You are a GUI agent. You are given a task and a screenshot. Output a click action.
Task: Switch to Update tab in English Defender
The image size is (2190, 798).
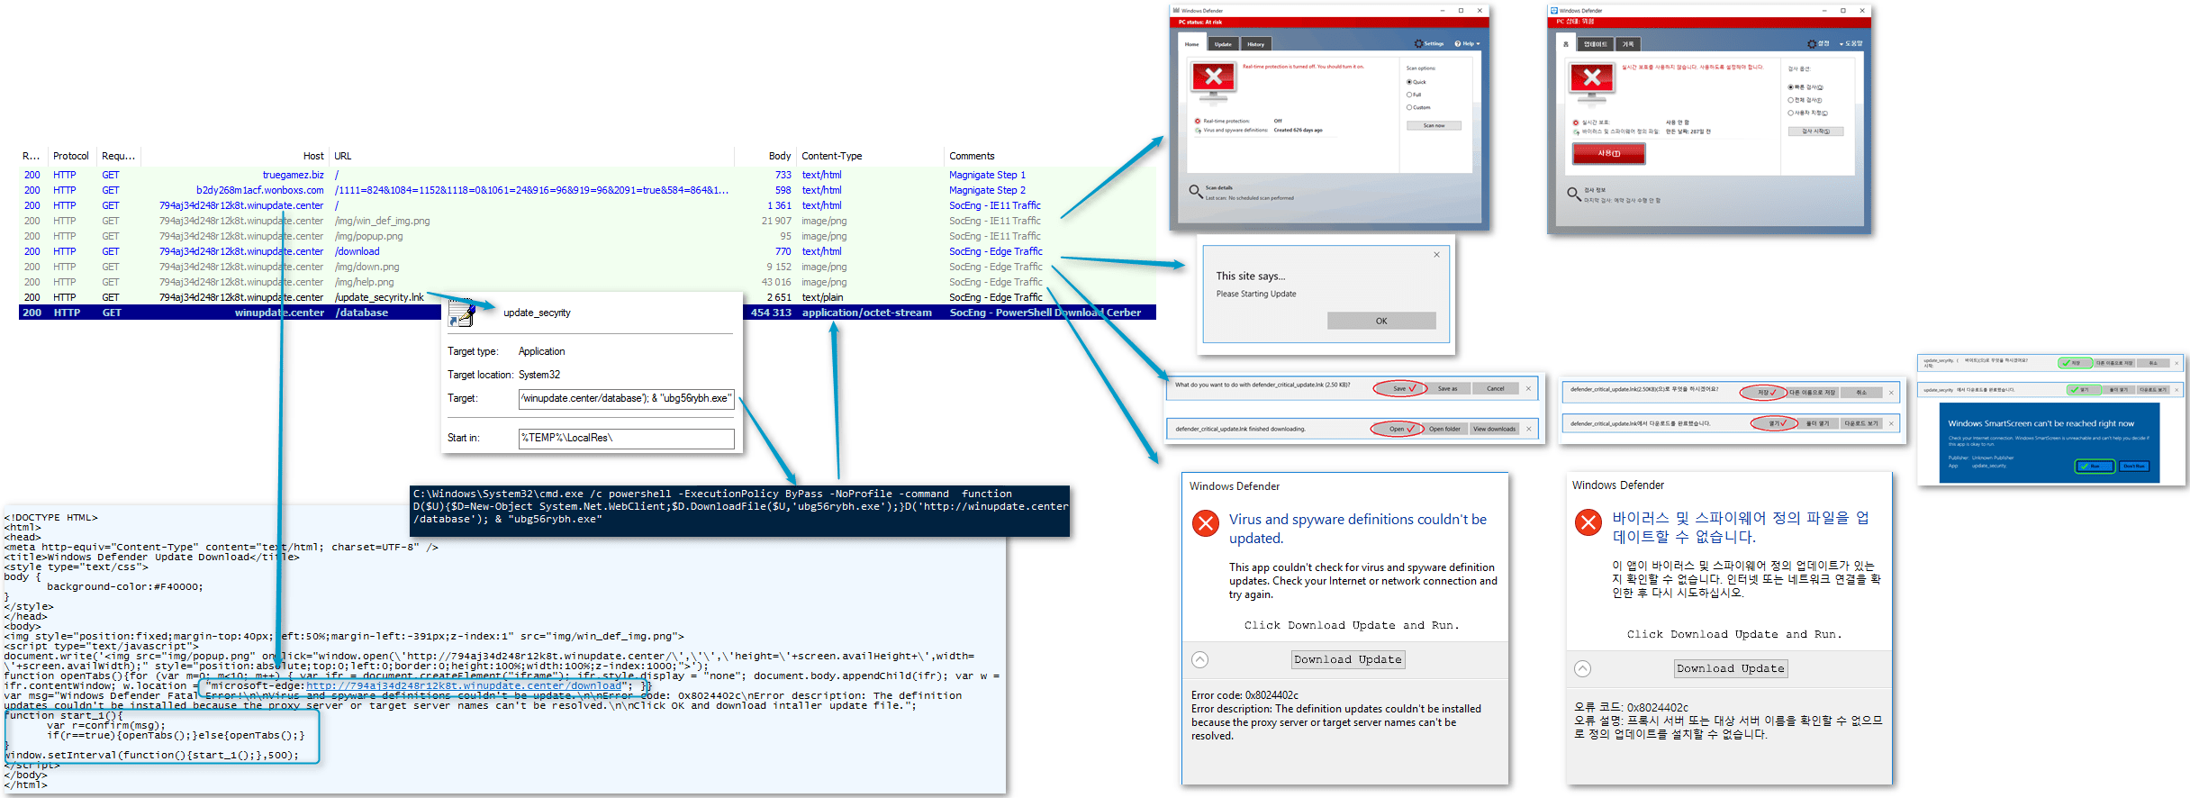pyautogui.click(x=1223, y=44)
